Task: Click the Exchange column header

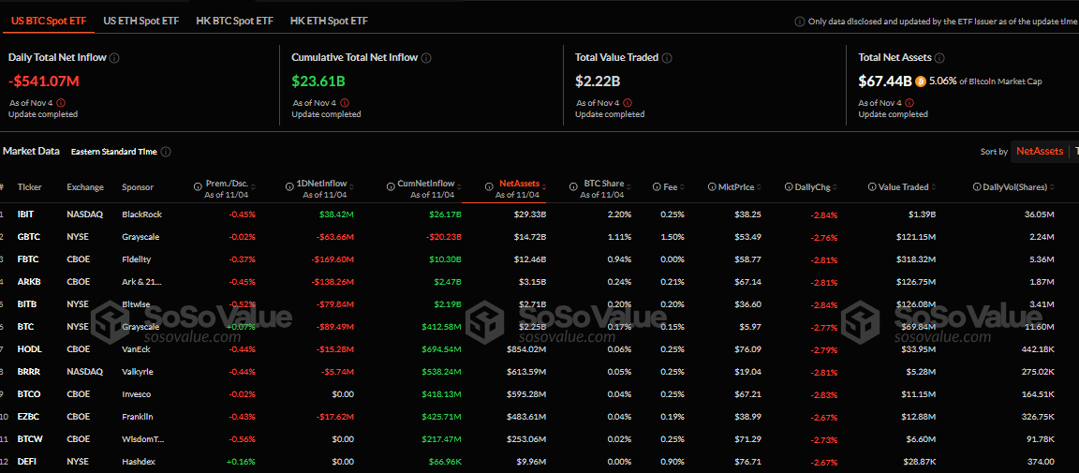Action: (85, 187)
